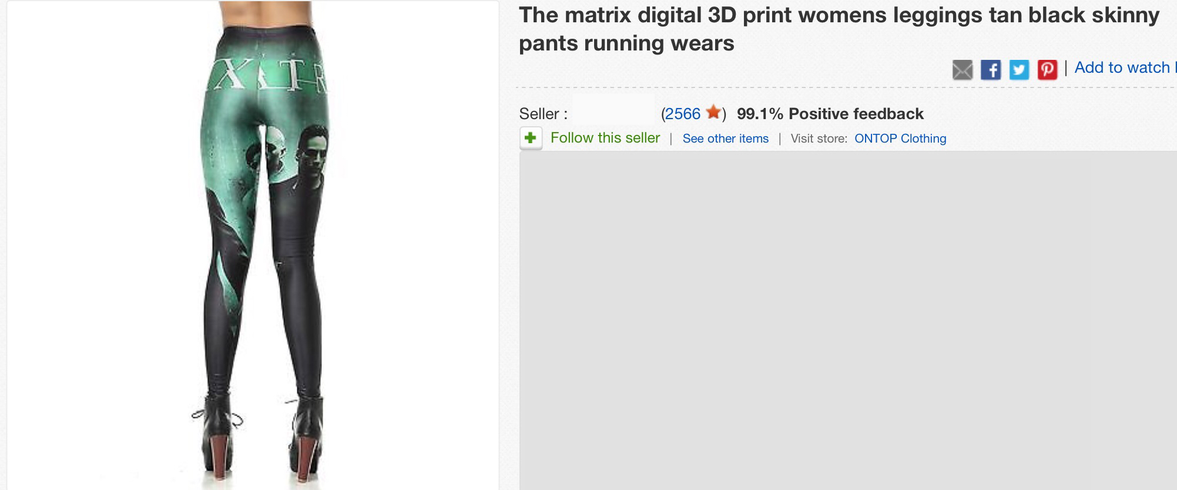
Task: Open seller feedback score 2566
Action: [x=683, y=114]
